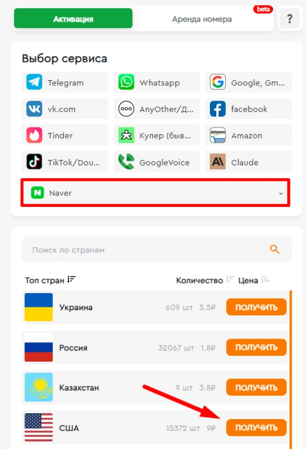
Task: Click the orange search magnifier icon
Action: click(x=275, y=249)
